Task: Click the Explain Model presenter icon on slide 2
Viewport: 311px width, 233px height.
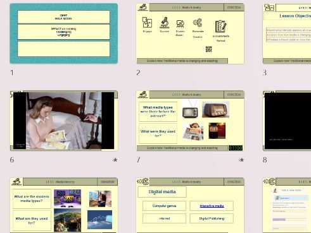Action: 180,24
